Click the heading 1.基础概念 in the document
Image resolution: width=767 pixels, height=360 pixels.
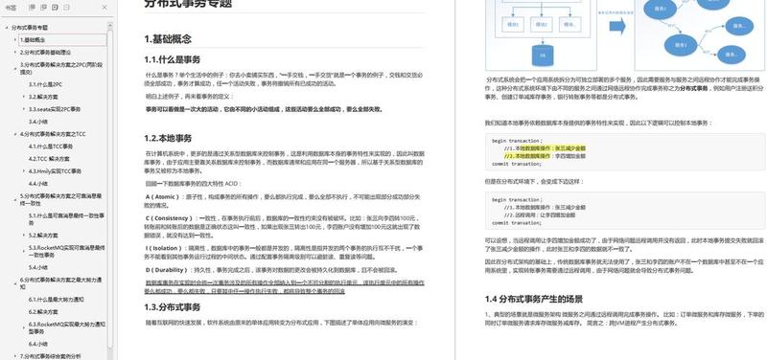pyautogui.click(x=168, y=39)
